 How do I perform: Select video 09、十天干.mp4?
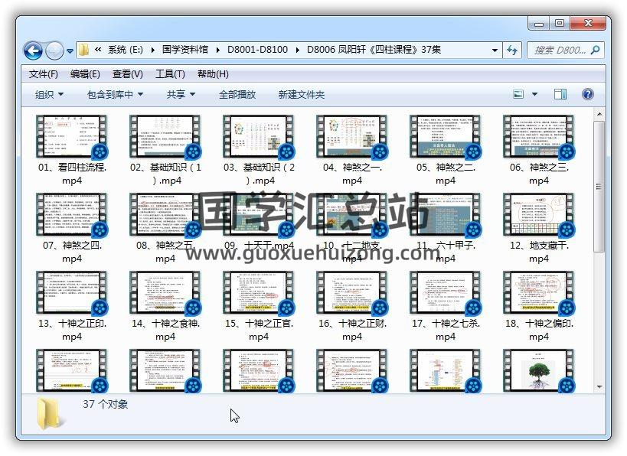(x=259, y=222)
